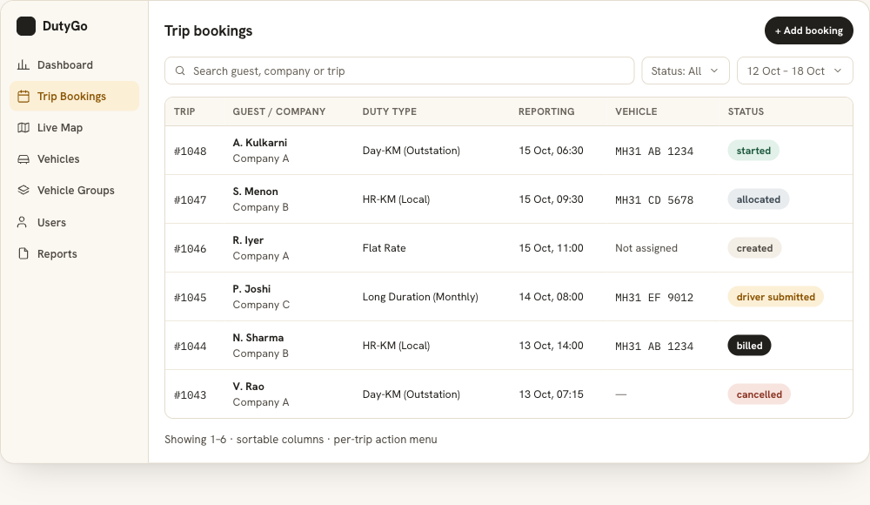Open the Reports section
Image resolution: width=870 pixels, height=505 pixels.
74,253
